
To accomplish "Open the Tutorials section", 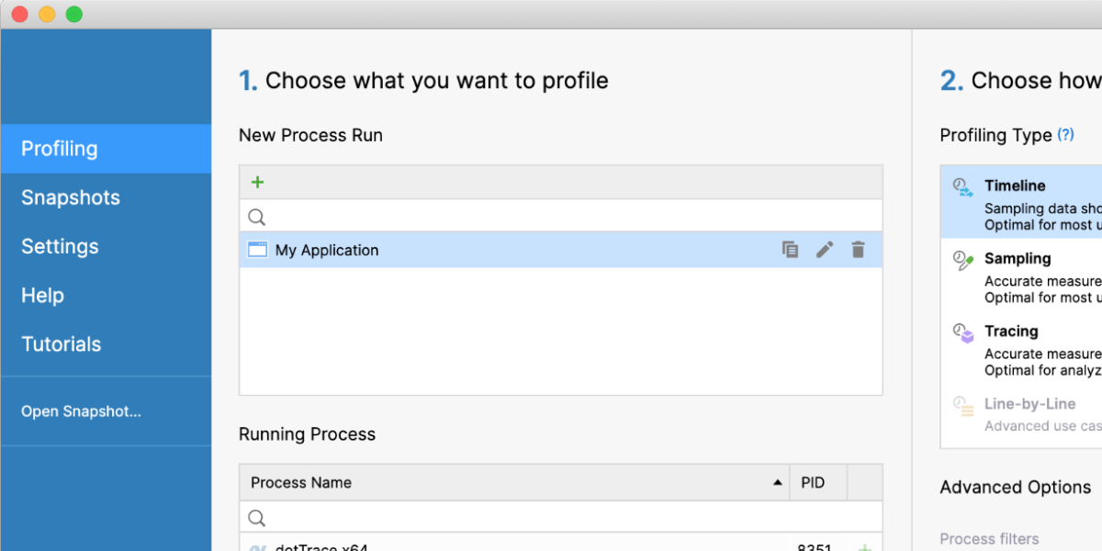I will 62,344.
